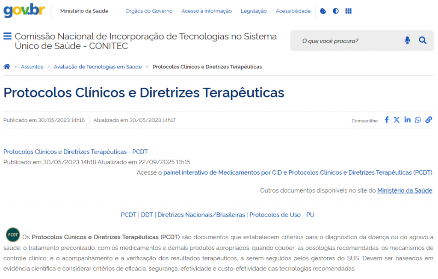
Task: Go to home via breadcrumb house icon
Action: 7,67
